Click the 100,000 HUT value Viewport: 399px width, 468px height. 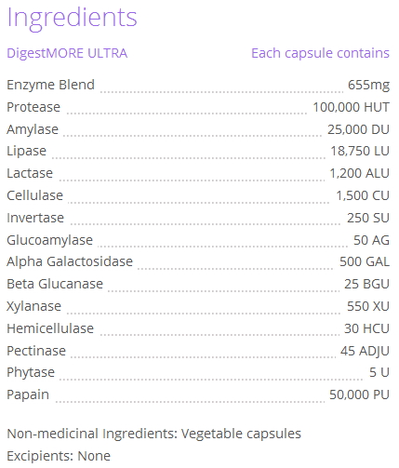click(x=351, y=107)
